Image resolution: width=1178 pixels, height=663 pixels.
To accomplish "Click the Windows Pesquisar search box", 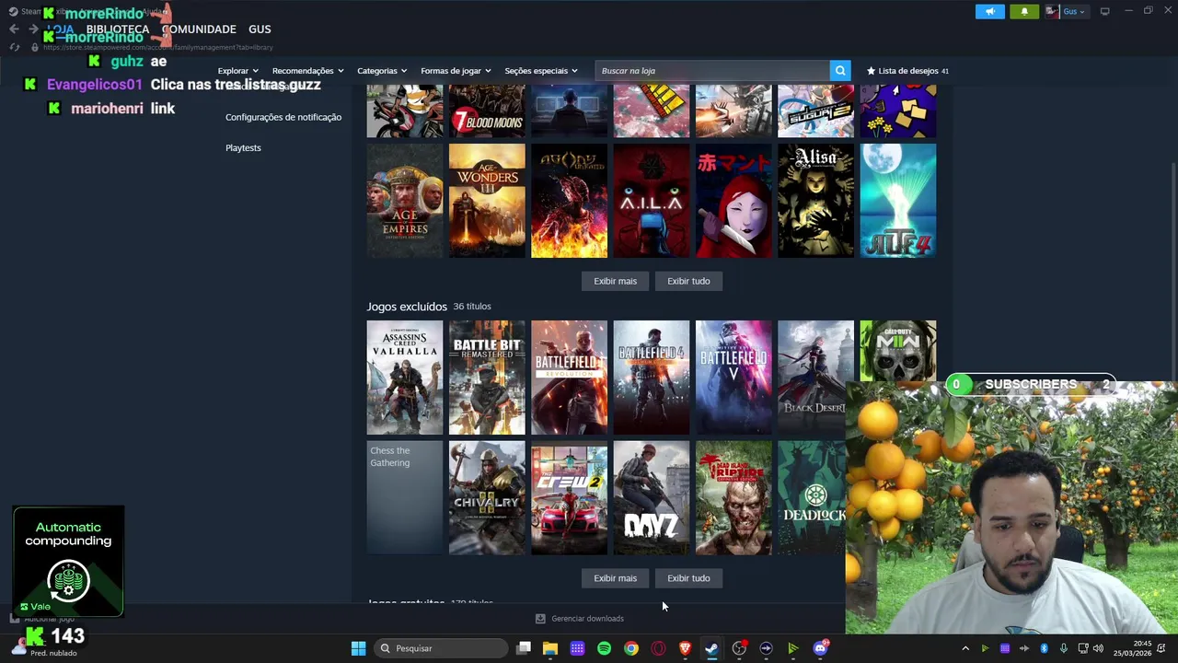I will pyautogui.click(x=442, y=648).
